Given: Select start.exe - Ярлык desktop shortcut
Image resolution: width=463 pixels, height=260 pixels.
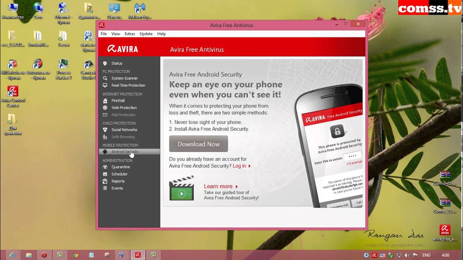Looking at the screenshot, I should [89, 41].
